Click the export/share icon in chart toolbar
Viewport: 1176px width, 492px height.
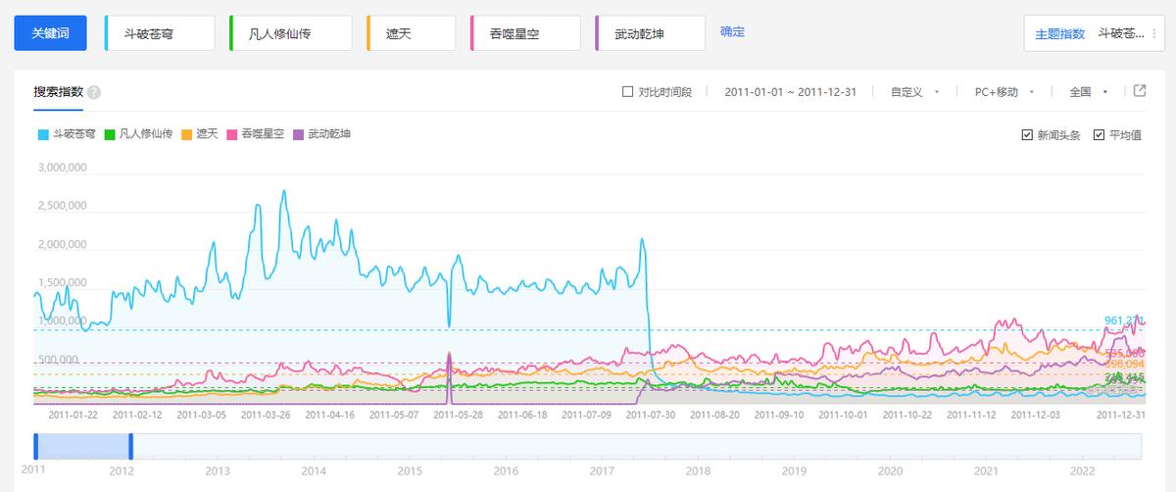click(x=1140, y=91)
